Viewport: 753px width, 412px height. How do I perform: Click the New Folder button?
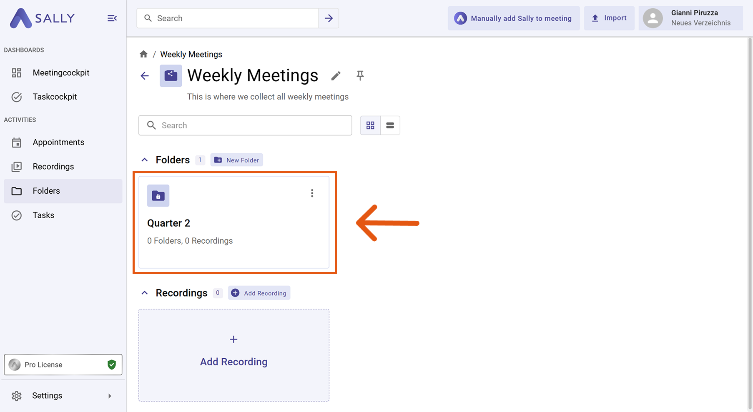(236, 160)
